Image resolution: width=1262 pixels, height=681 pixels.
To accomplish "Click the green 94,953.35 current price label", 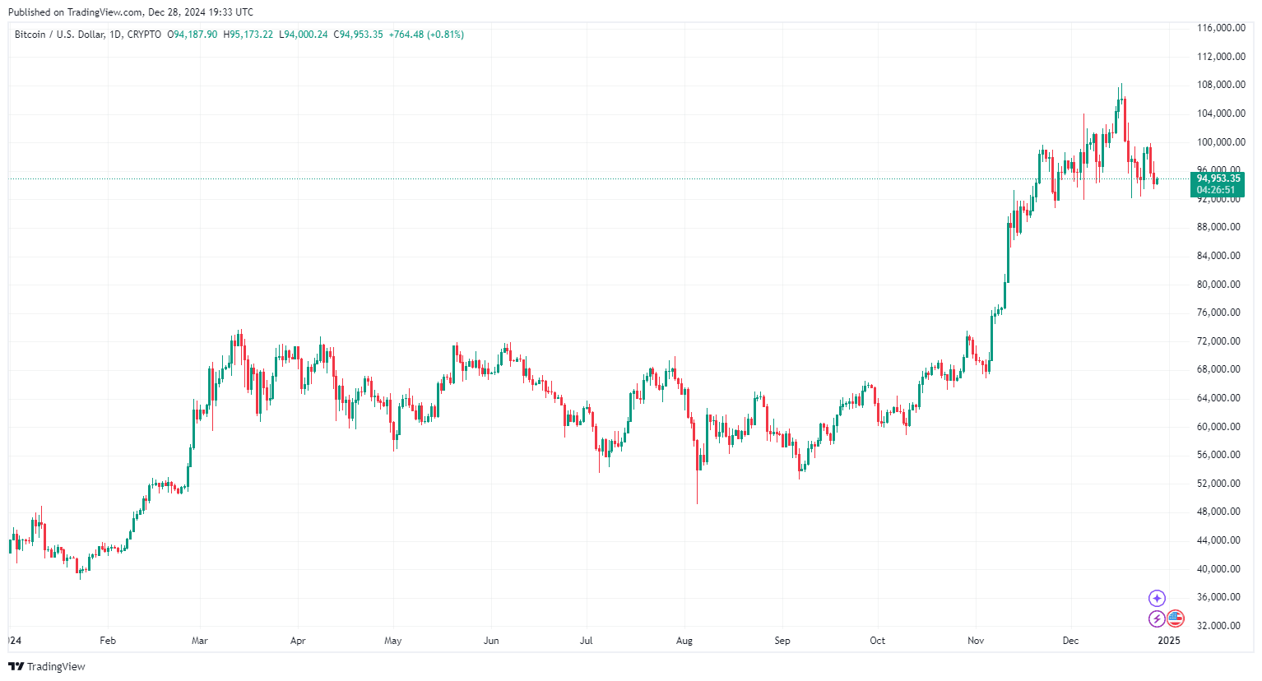I will pyautogui.click(x=1218, y=178).
